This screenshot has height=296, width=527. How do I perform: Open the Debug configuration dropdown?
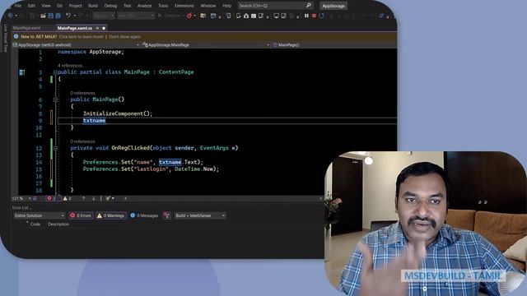pyautogui.click(x=104, y=16)
